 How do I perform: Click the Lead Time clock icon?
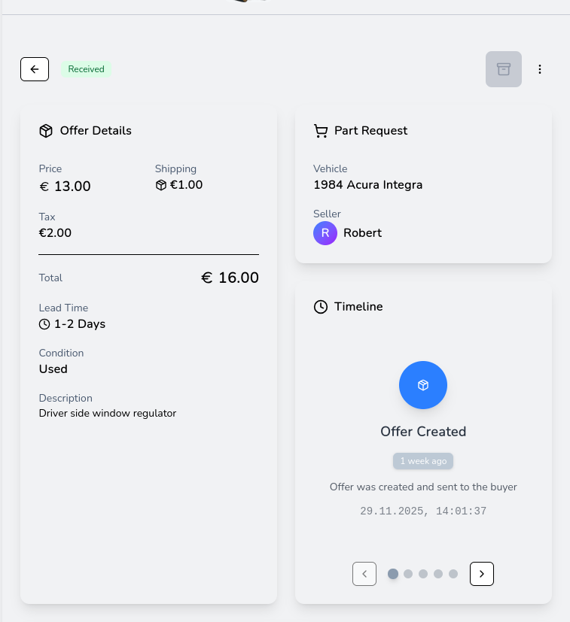click(44, 324)
